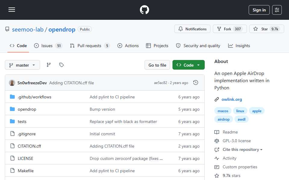Select the Code tab
Viewport: 289px width, 180px height.
(18, 46)
